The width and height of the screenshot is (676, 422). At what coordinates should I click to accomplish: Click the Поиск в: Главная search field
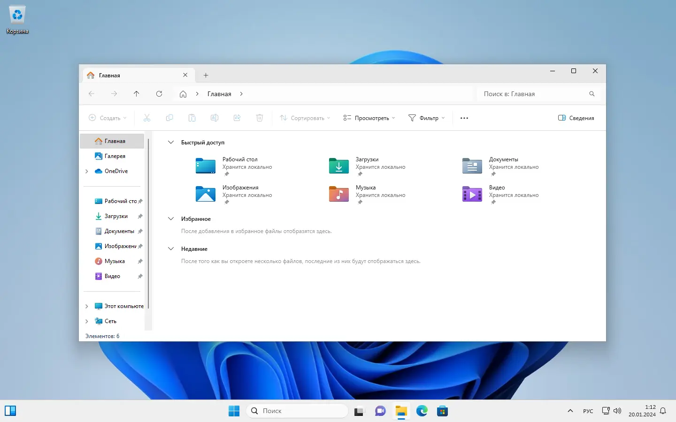(533, 94)
